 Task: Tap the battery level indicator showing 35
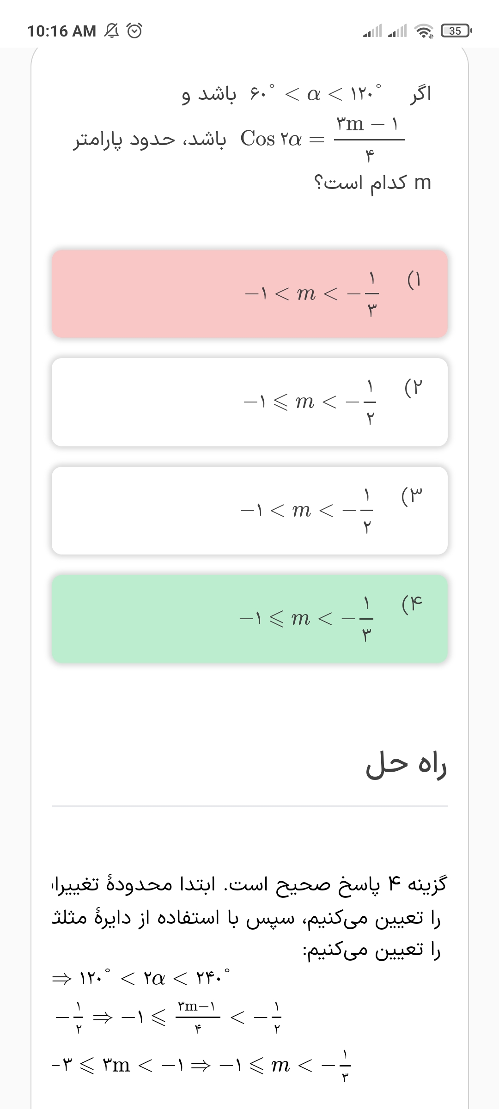(x=456, y=31)
